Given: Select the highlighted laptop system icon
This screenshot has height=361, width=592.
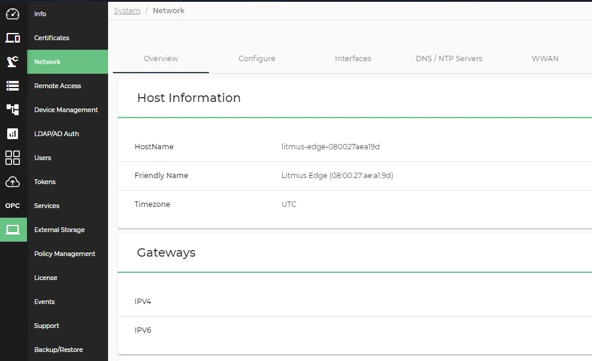Looking at the screenshot, I should click(13, 229).
